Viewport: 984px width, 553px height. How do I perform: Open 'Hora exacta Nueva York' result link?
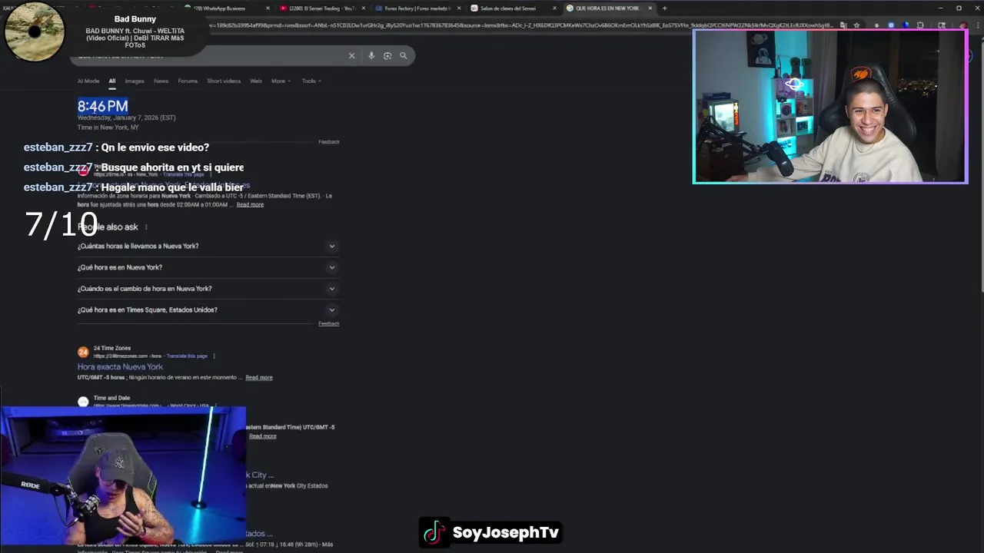(120, 367)
